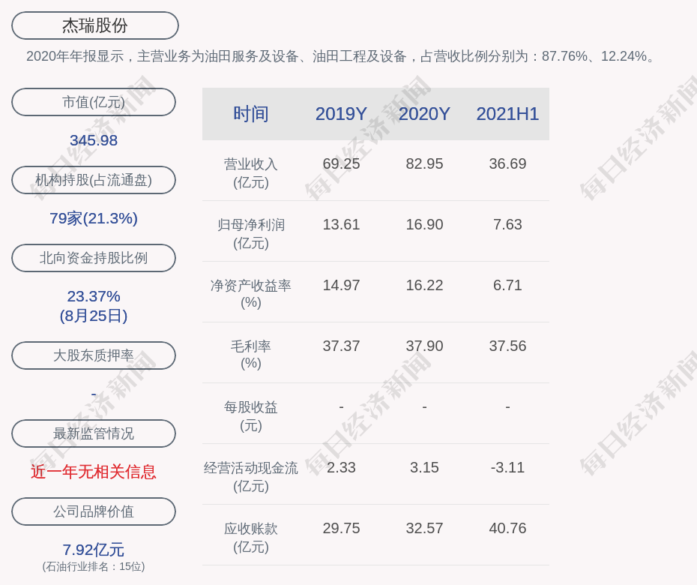
Task: Click ROE value 14.97
Action: 341,285
